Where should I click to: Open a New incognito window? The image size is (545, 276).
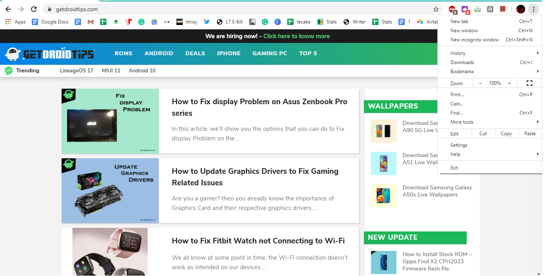pos(490,40)
